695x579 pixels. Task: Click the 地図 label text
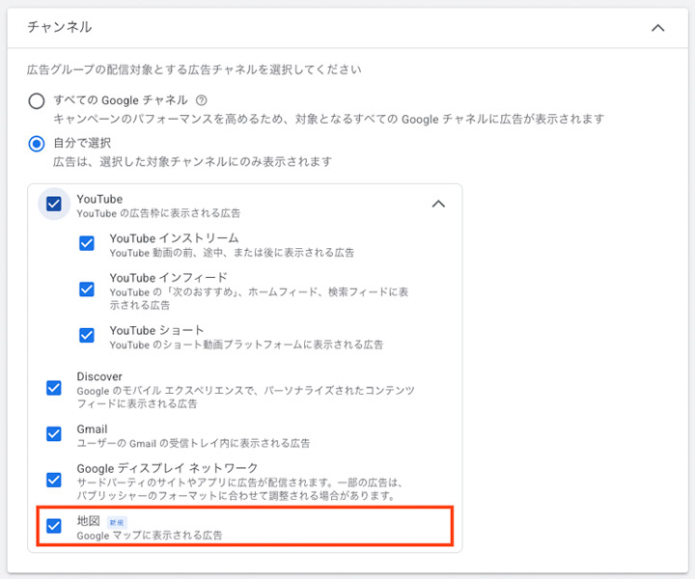88,521
